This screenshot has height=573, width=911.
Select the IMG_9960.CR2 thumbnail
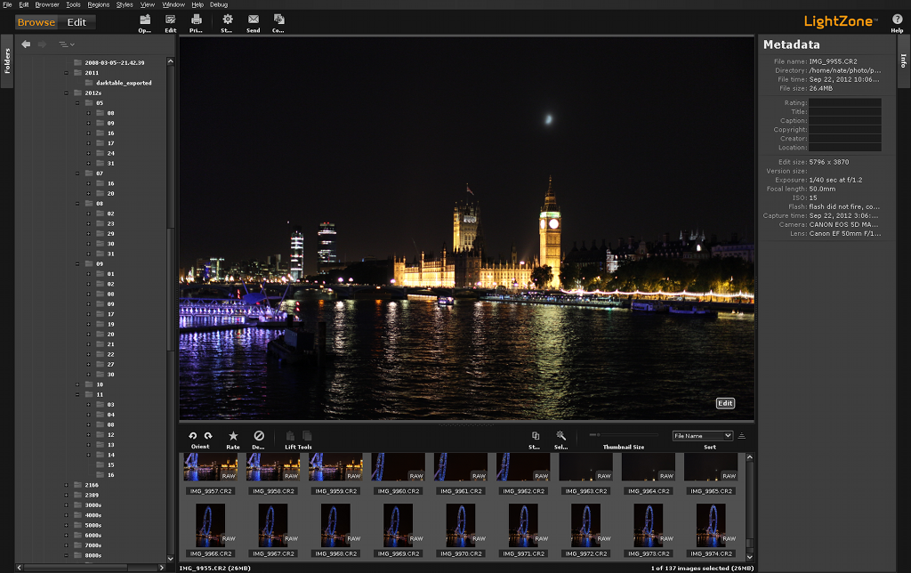pyautogui.click(x=399, y=468)
